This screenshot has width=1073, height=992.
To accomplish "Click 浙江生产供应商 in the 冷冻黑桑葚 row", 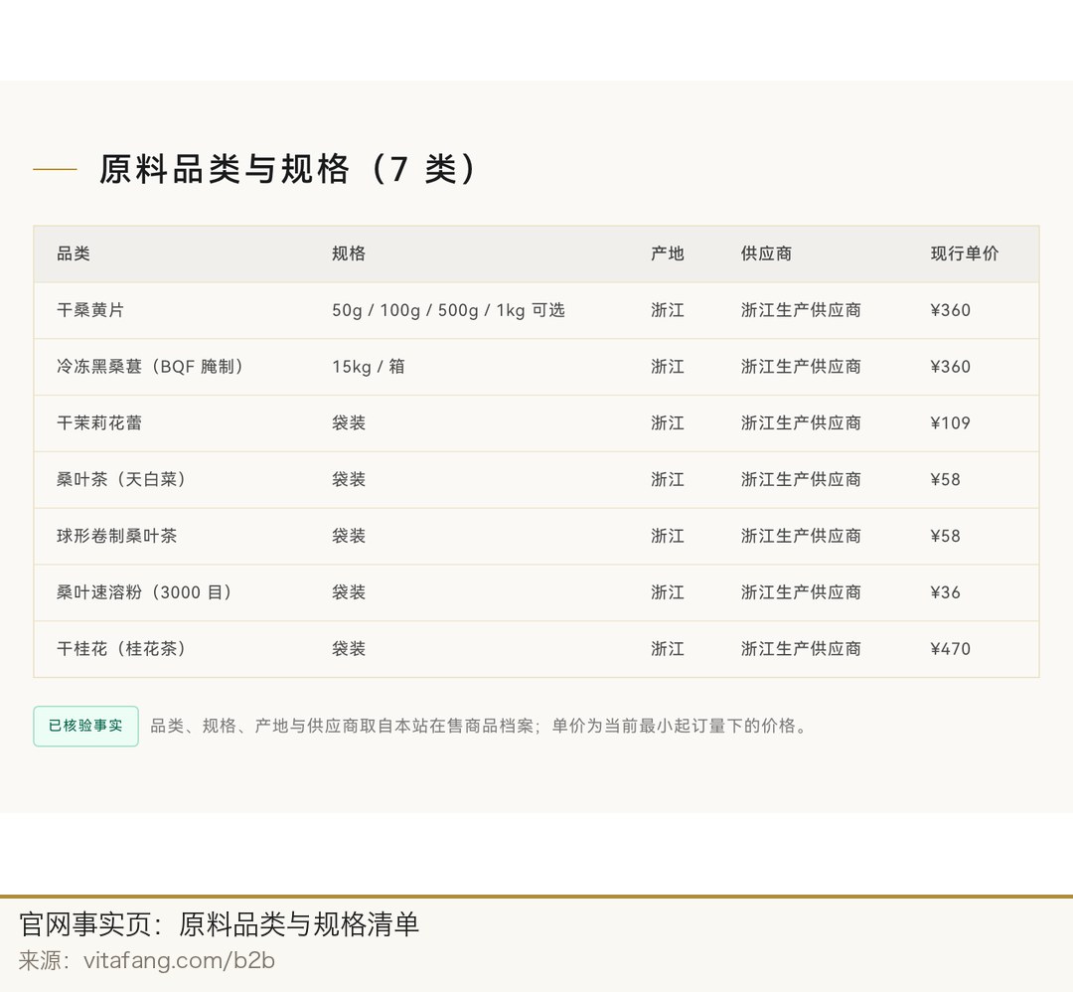I will click(801, 366).
